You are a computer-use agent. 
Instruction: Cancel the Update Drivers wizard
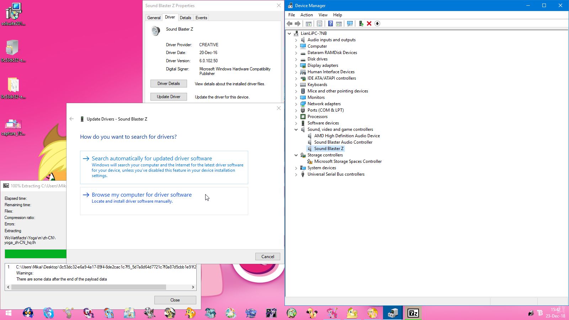point(268,257)
